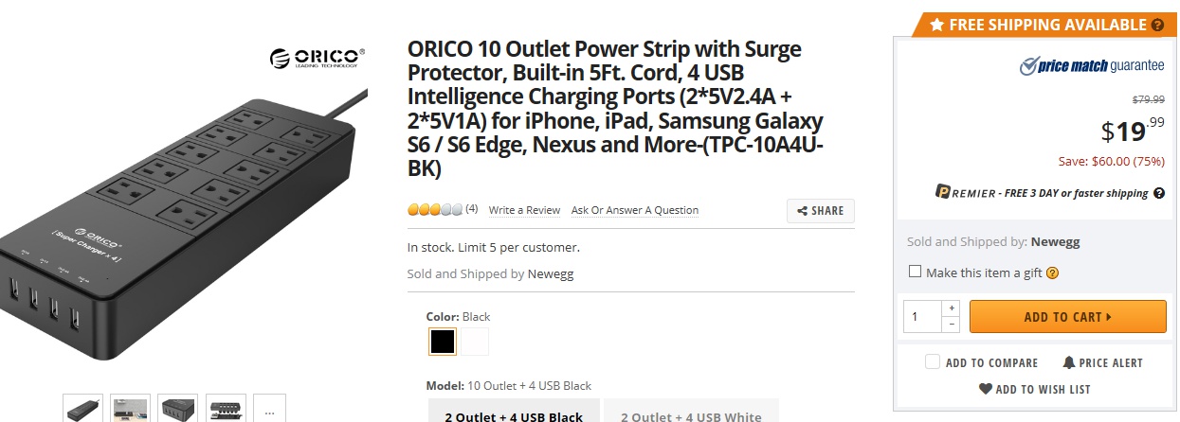Check Make this item a gift

click(x=915, y=273)
